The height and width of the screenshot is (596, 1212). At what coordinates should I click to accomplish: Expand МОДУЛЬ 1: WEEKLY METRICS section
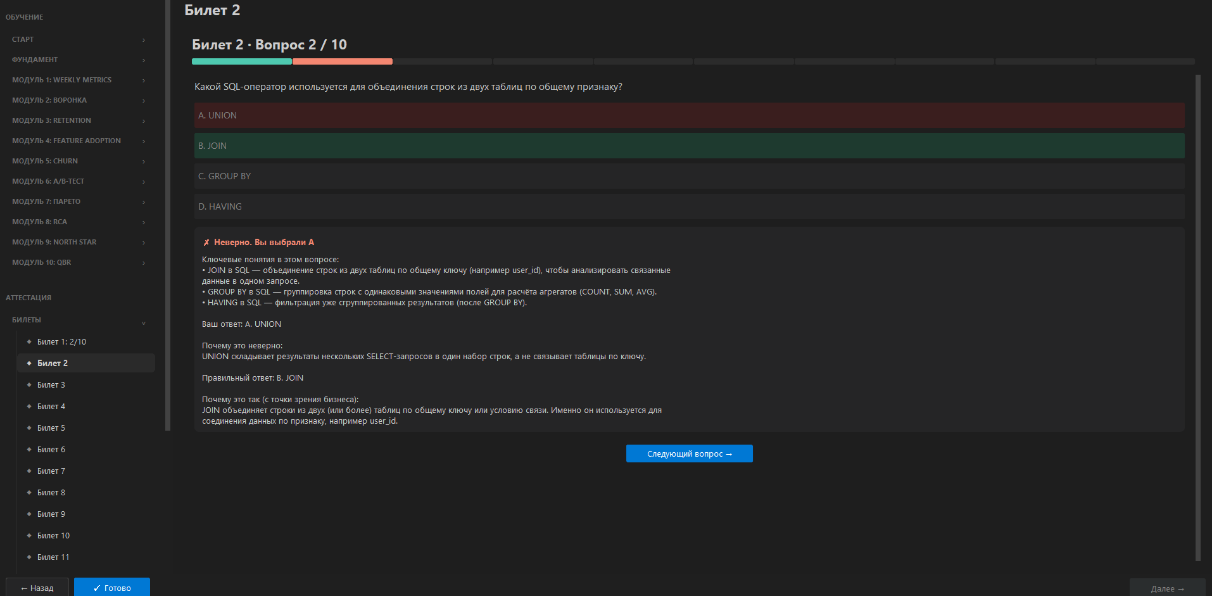(x=79, y=80)
